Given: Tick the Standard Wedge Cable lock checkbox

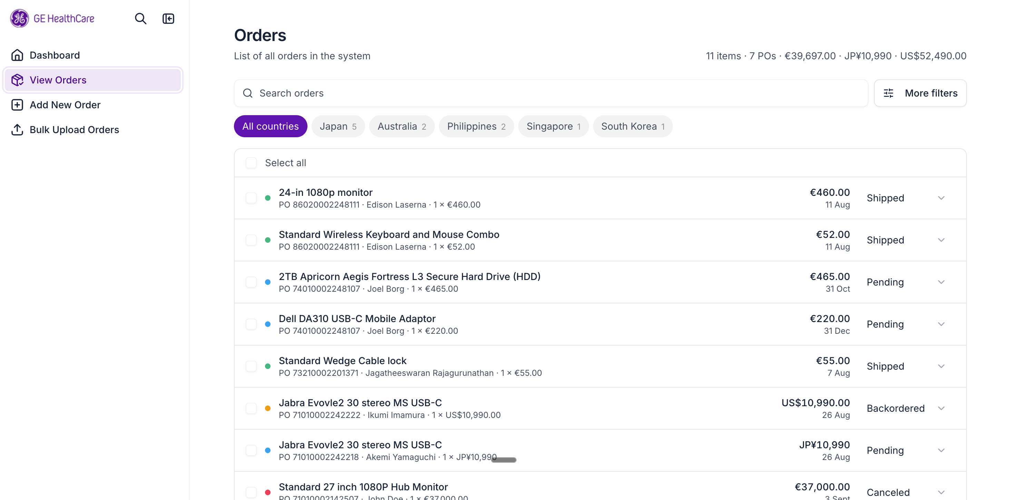Looking at the screenshot, I should tap(251, 366).
